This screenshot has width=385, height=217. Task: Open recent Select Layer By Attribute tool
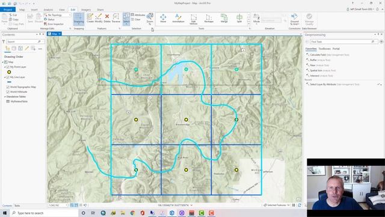coord(333,84)
